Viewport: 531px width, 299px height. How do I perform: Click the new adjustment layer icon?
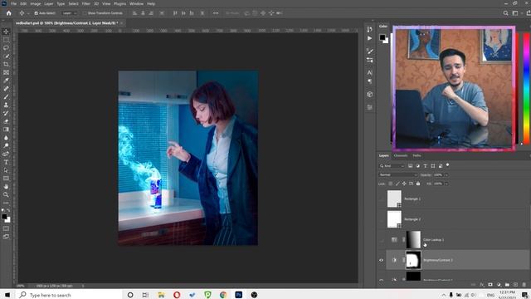[x=499, y=284]
